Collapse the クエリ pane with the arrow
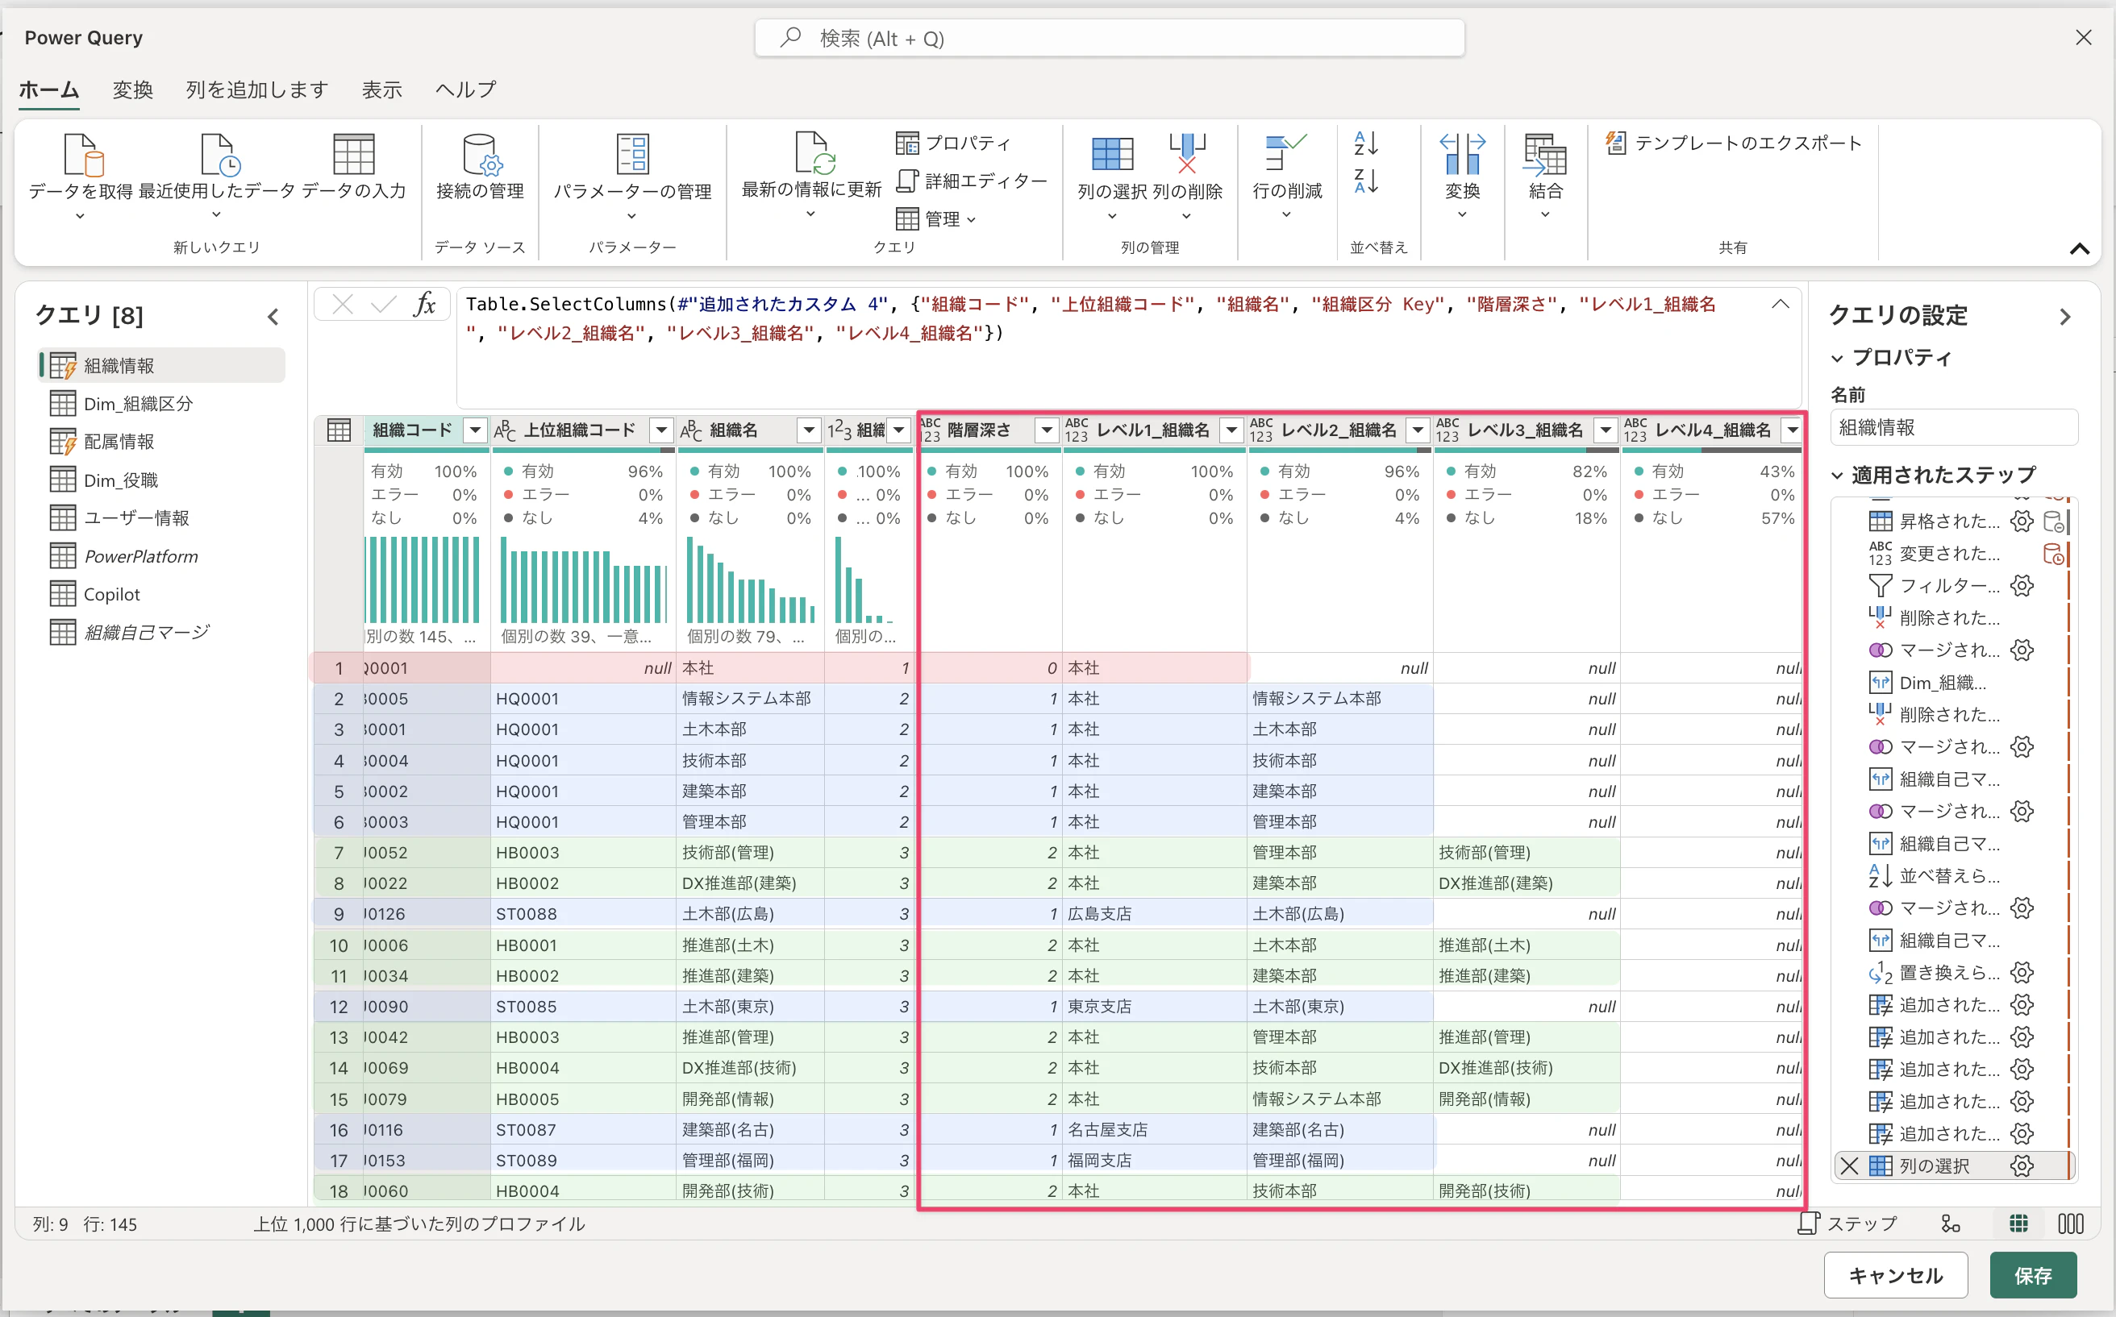Viewport: 2116px width, 1317px height. 273,316
